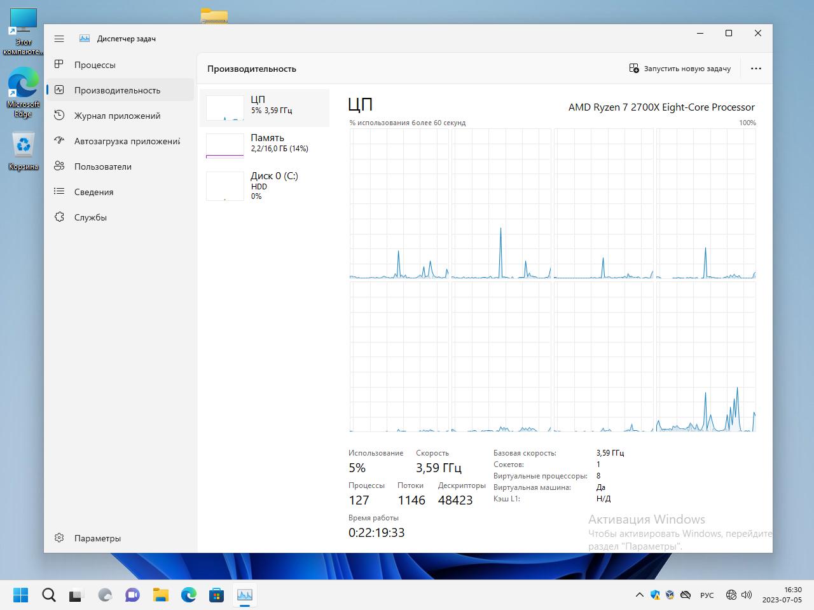
Task: Click the Пользователи users icon
Action: coord(59,166)
